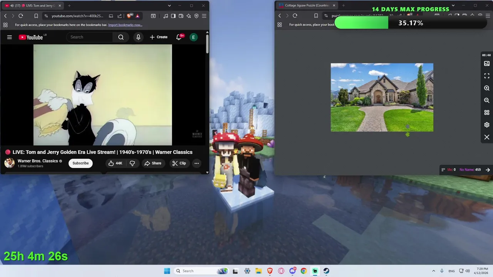493x277 pixels.
Task: Expand the tab search dropdown in YouTube window
Action: 169,6
